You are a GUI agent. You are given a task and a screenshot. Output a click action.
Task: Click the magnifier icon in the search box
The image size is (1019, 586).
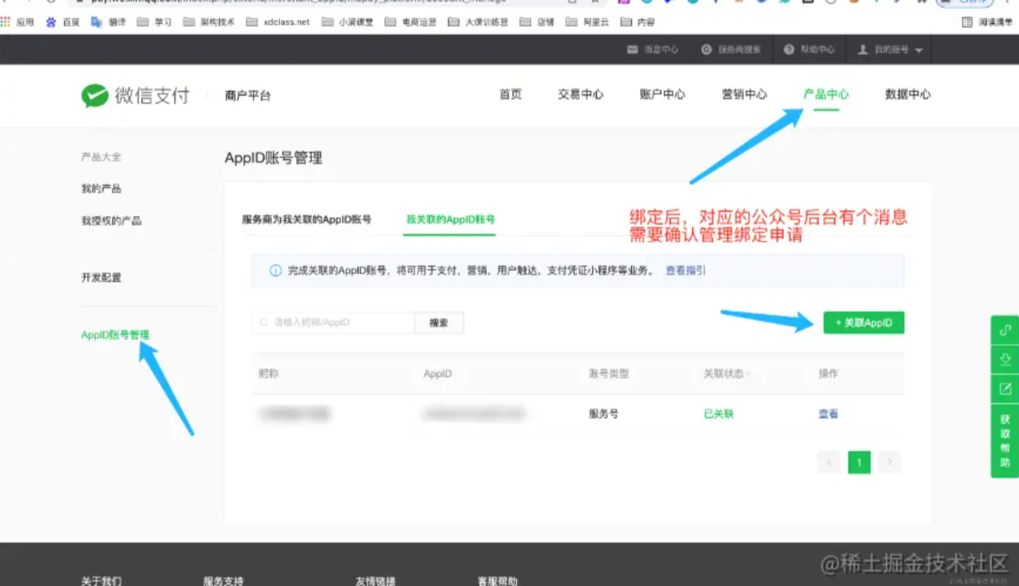[x=264, y=322]
